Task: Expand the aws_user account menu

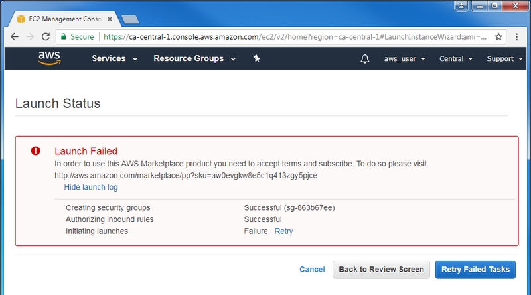Action: [x=404, y=59]
